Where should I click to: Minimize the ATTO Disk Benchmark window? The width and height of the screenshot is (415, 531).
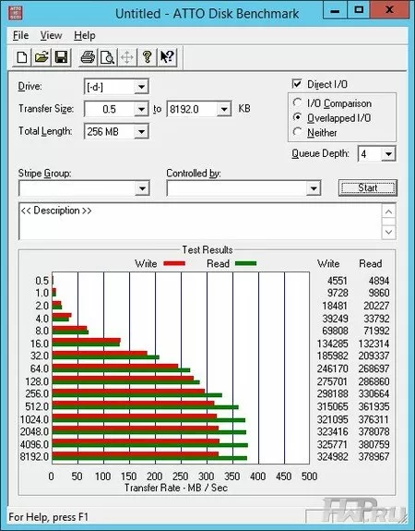335,10
